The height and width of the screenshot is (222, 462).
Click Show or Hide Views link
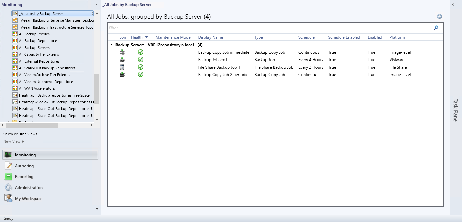pyautogui.click(x=22, y=134)
